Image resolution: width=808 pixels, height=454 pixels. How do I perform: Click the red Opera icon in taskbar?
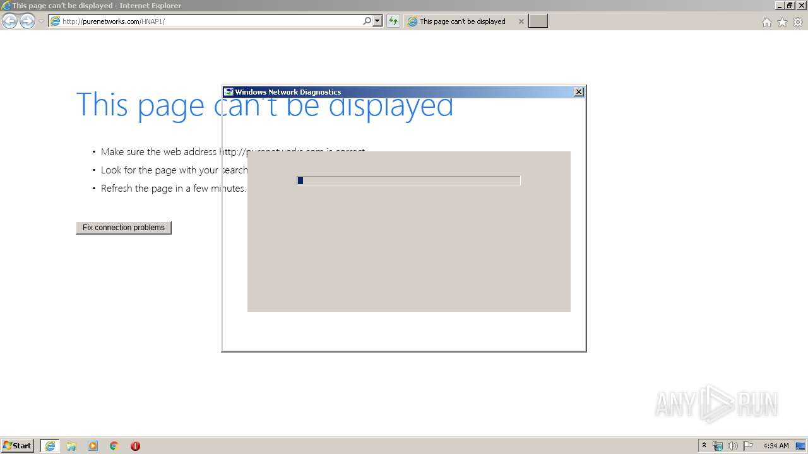tap(135, 446)
